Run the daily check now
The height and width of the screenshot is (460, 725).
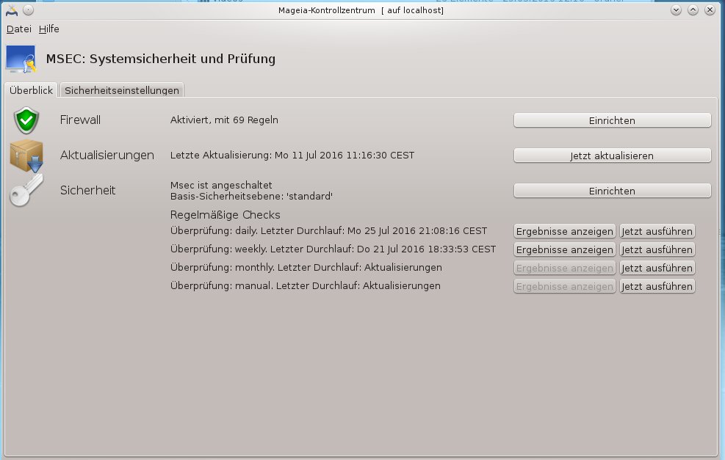point(657,231)
